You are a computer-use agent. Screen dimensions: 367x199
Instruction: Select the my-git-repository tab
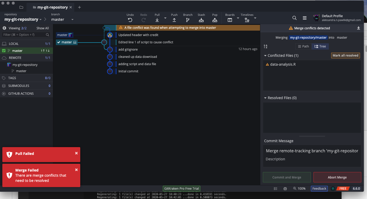(50, 7)
